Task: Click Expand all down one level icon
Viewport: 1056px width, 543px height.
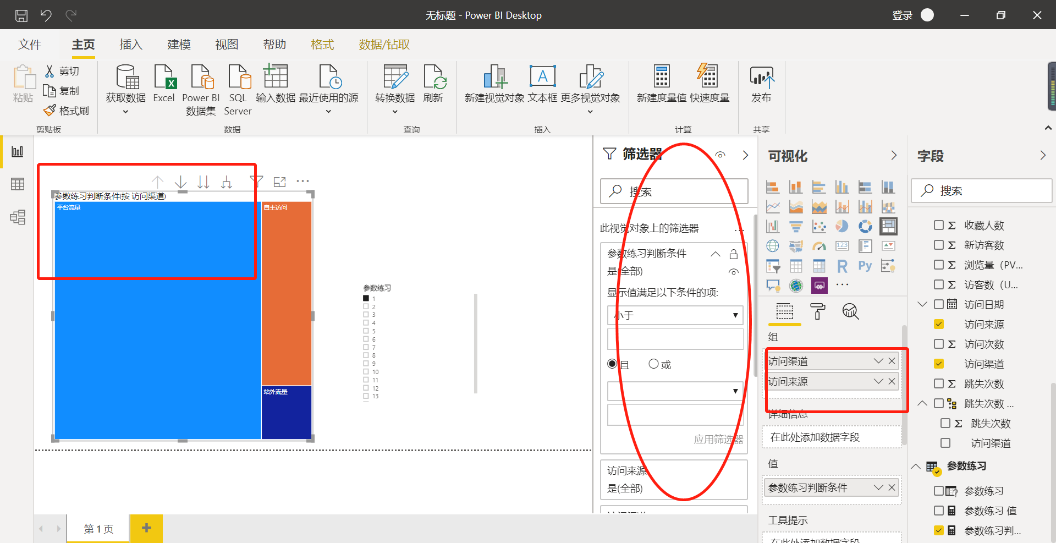Action: 226,182
